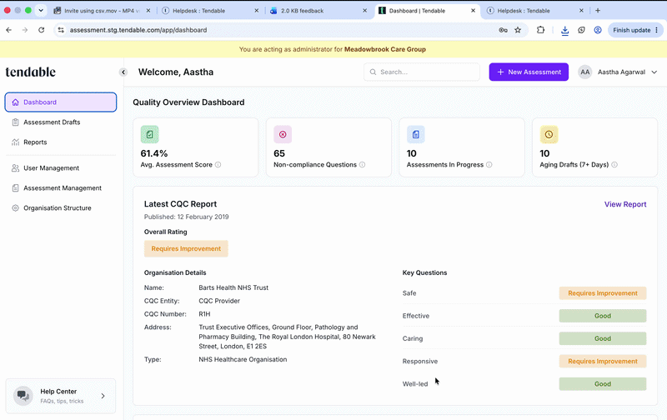The image size is (667, 420).
Task: Click the Search input field
Action: point(422,72)
